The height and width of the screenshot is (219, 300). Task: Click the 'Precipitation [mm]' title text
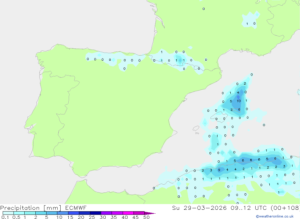[x=31, y=208]
